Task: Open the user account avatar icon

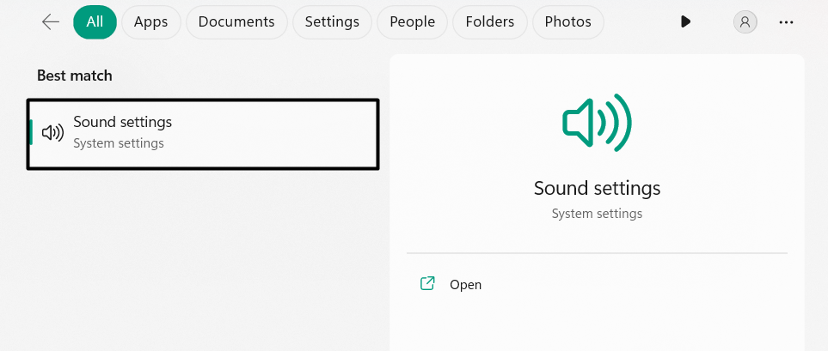Action: click(745, 22)
